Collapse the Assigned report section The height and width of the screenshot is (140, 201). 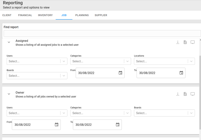(9, 42)
